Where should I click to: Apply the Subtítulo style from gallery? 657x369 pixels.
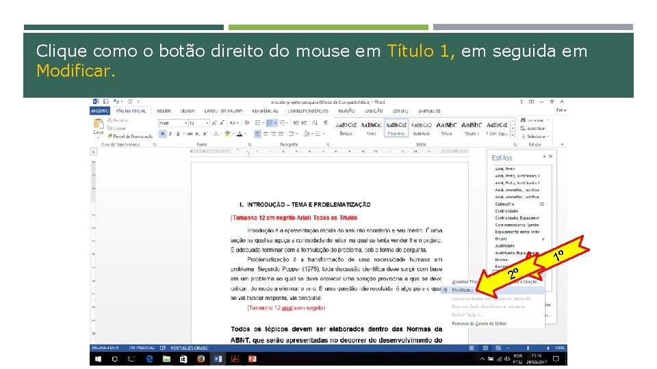pyautogui.click(x=421, y=128)
